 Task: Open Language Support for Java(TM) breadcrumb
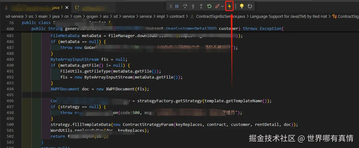pyautogui.click(x=289, y=16)
